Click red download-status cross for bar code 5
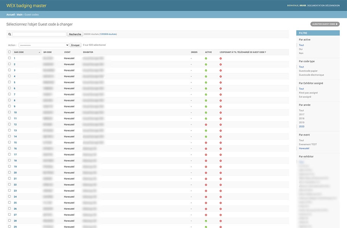This screenshot has height=228, width=347. 220,82
